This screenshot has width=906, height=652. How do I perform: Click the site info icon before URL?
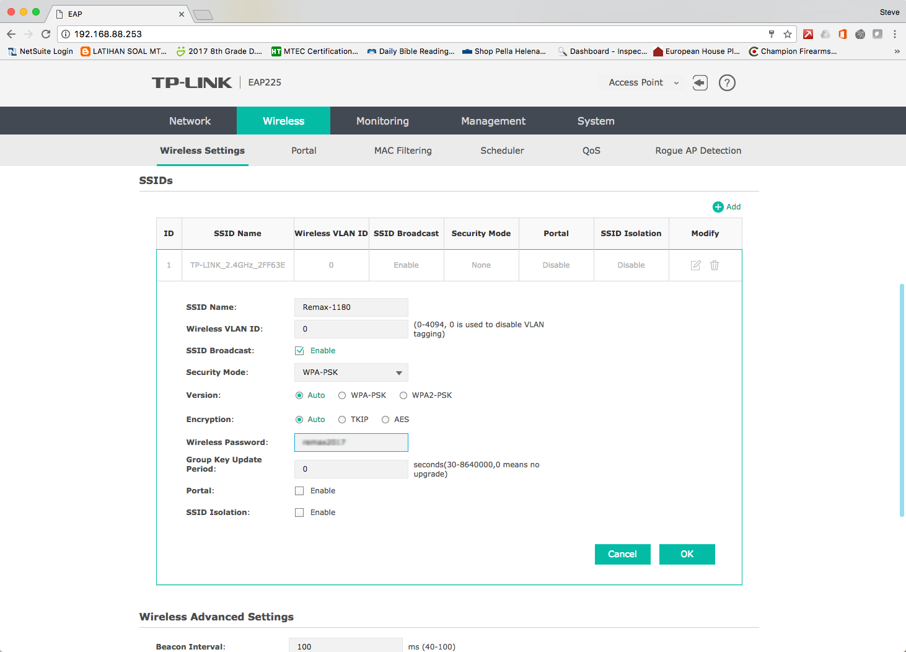click(x=66, y=34)
